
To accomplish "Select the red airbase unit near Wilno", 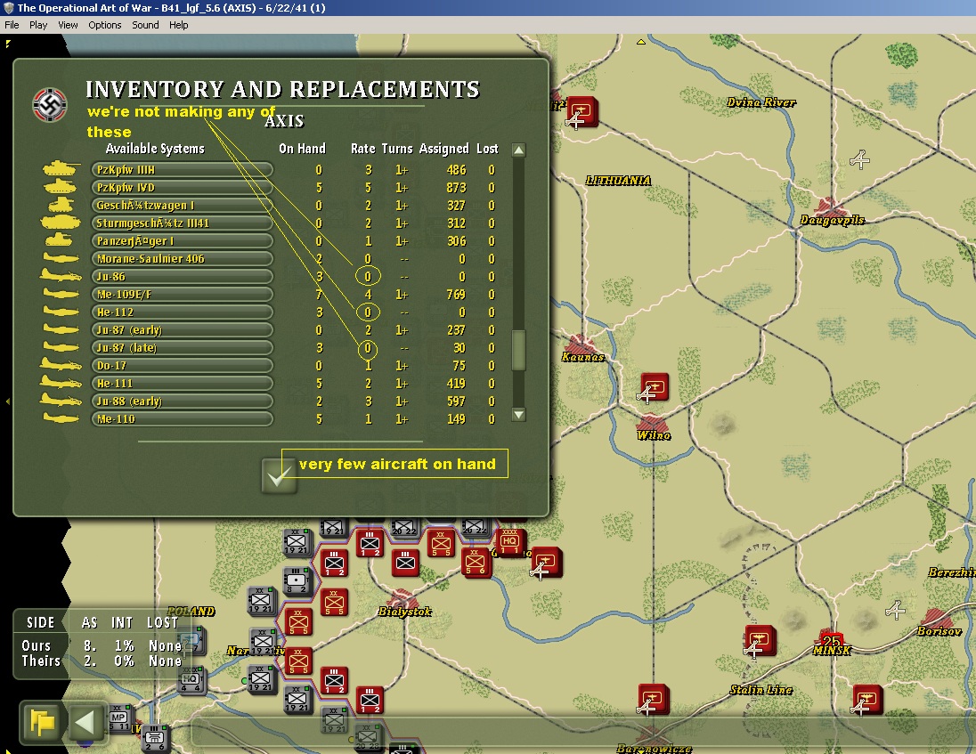I will click(654, 387).
